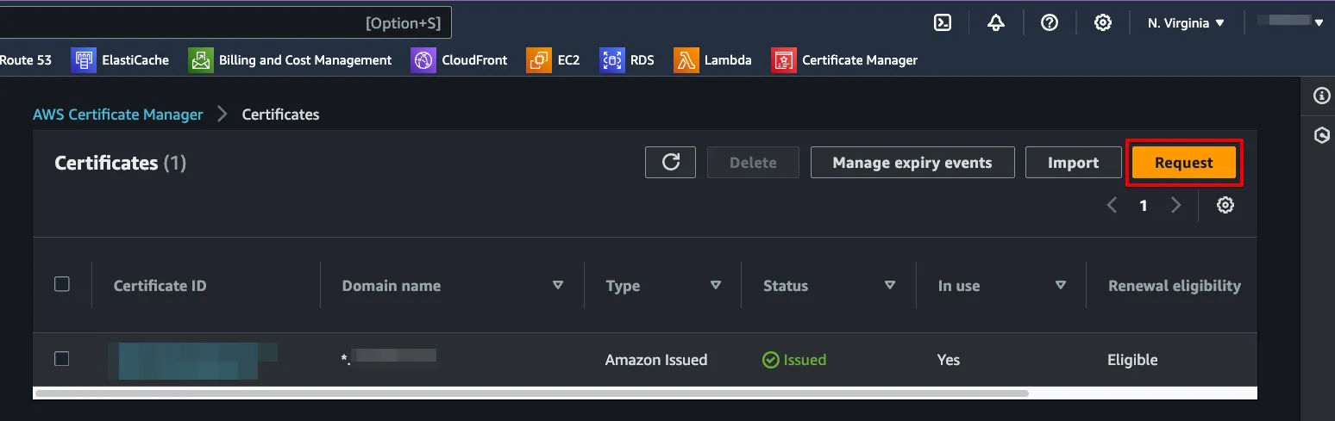This screenshot has width=1335, height=421.
Task: Click the Certificate Manager service icon
Action: [x=784, y=60]
